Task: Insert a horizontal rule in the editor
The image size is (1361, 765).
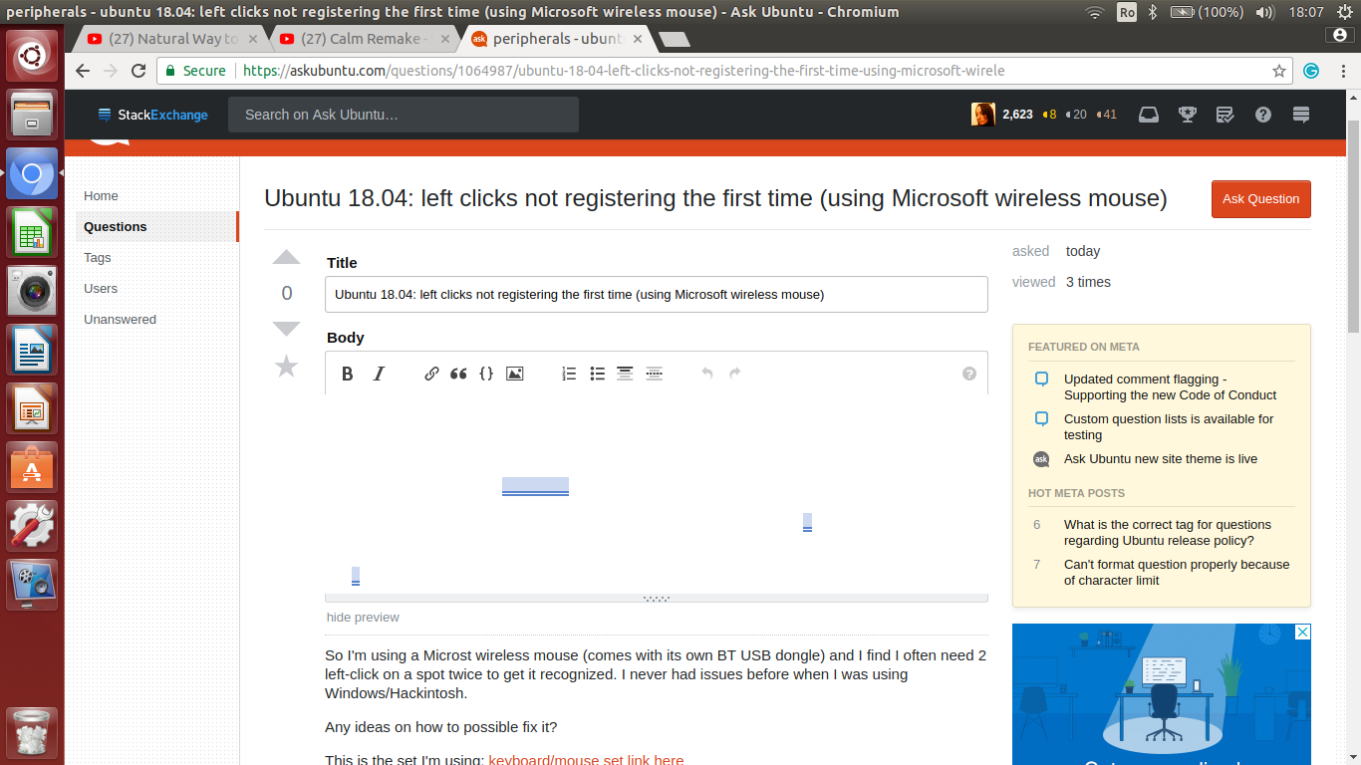Action: point(654,374)
